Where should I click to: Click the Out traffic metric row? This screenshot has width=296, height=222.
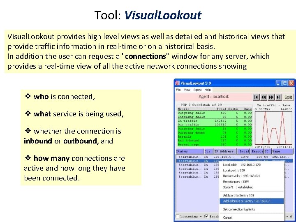[x=215, y=125]
